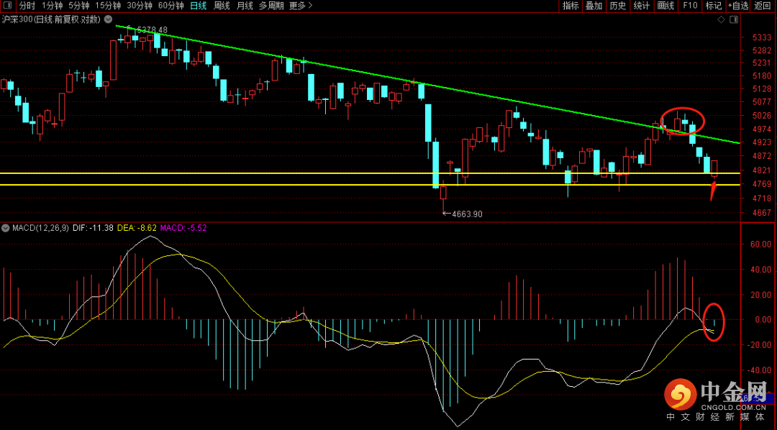Screen dimensions: 777x430
Task: Add stock to watchlist with +自选
Action: pos(737,6)
